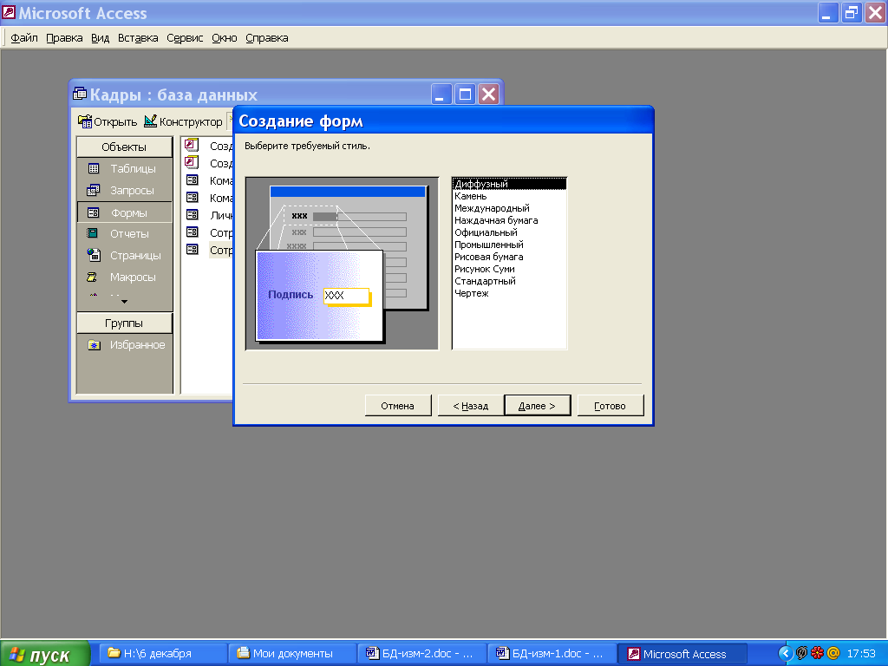Finish the wizard with Готово
The height and width of the screenshot is (666, 888).
coord(610,406)
